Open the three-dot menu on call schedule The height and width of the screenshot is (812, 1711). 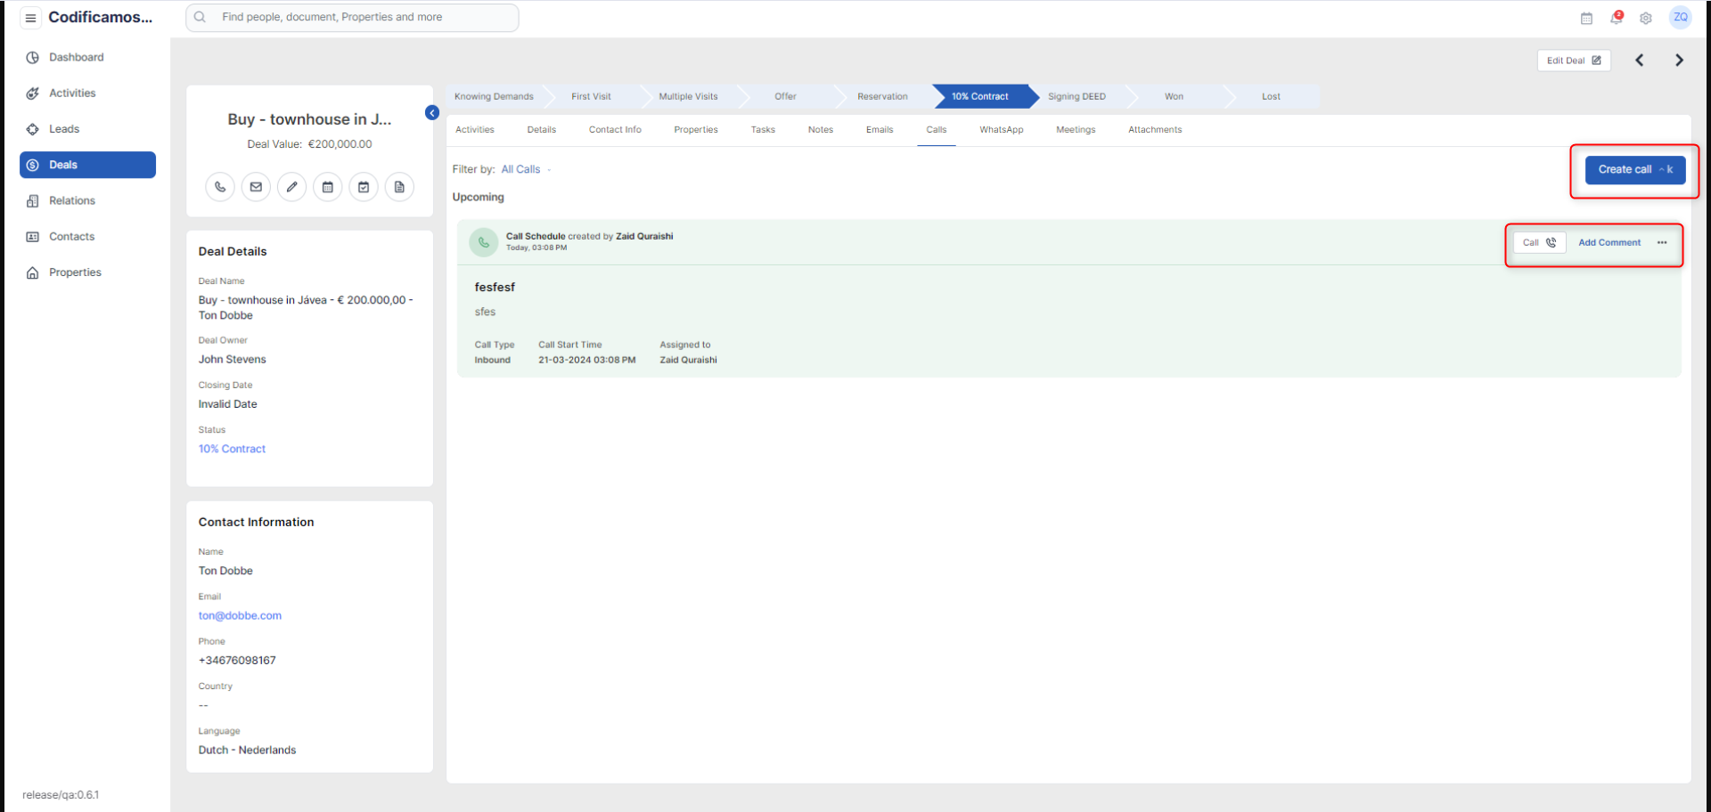tap(1662, 242)
